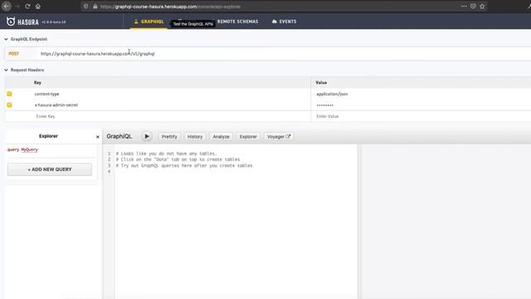The height and width of the screenshot is (299, 531).
Task: Click the masked admin secret value
Action: pyautogui.click(x=324, y=105)
